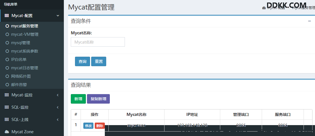Click the 管理端口 column header
Viewport: 315px width, 136px height.
click(241, 114)
